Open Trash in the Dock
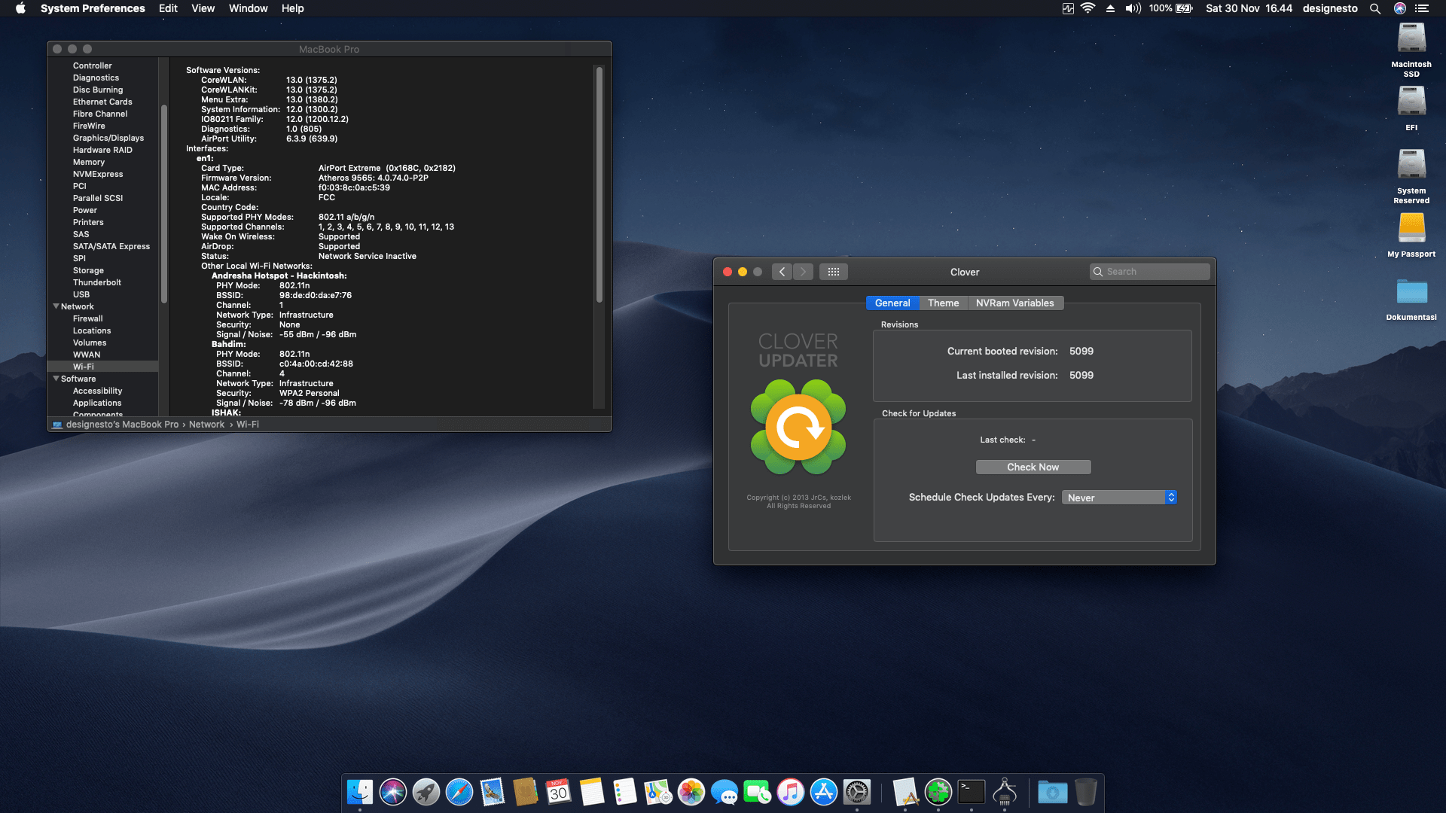The width and height of the screenshot is (1446, 813). tap(1086, 792)
